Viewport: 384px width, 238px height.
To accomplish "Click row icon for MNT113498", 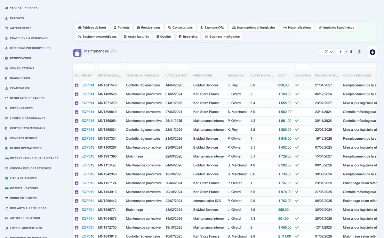I will point(76,166).
